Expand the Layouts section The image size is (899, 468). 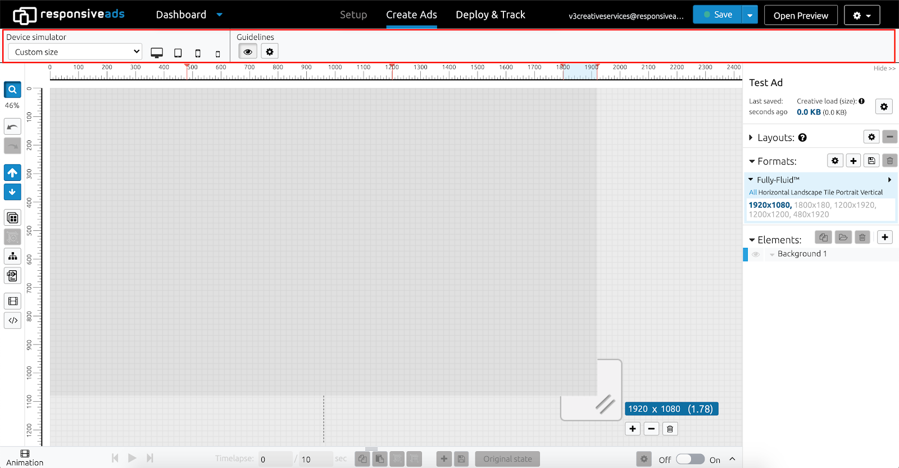point(751,138)
